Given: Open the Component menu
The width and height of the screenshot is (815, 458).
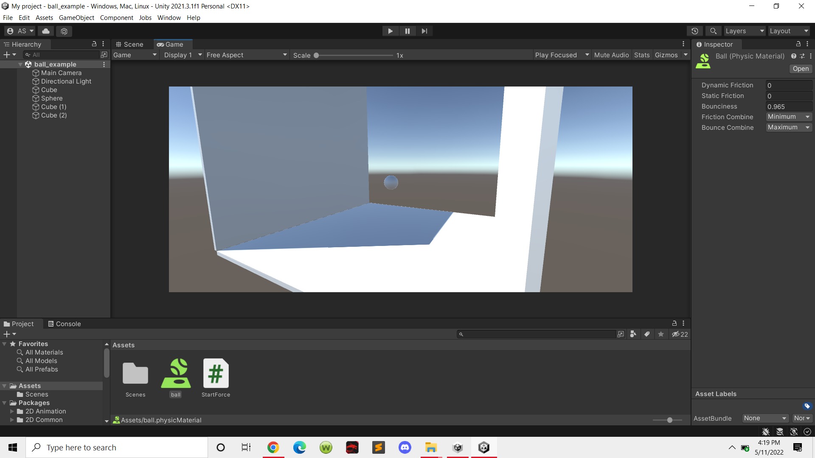Looking at the screenshot, I should [x=116, y=18].
